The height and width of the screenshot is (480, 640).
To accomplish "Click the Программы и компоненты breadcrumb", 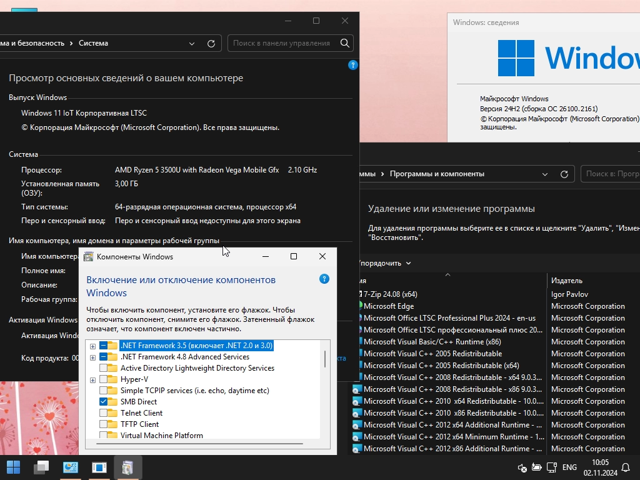I will tap(437, 174).
